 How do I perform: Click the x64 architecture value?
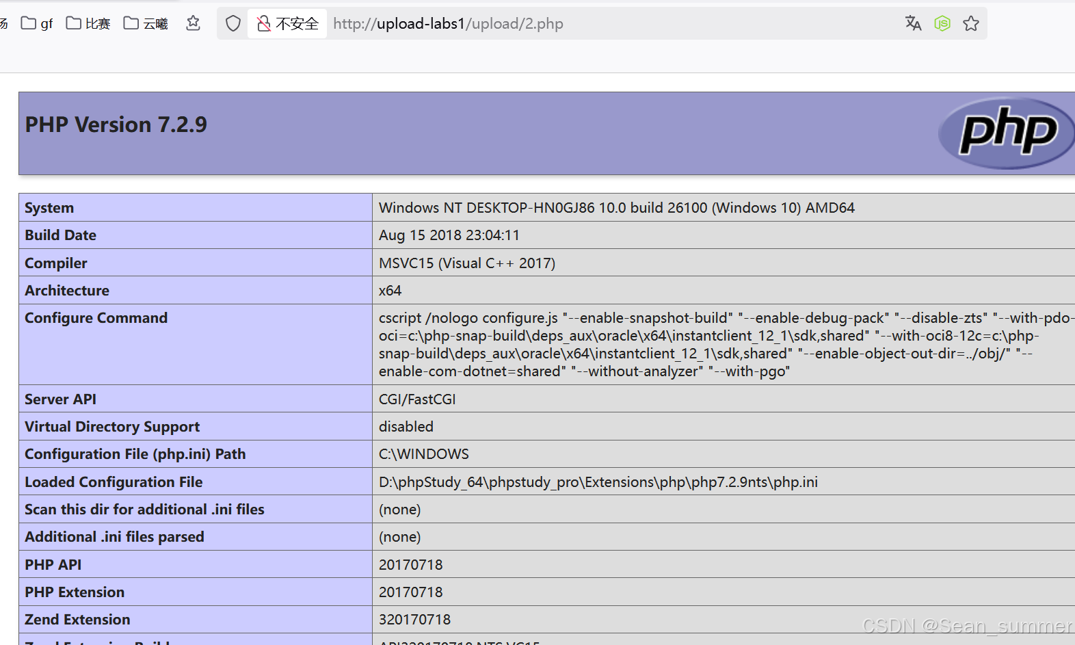point(390,291)
